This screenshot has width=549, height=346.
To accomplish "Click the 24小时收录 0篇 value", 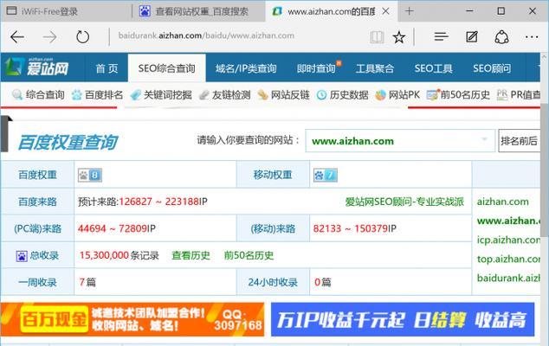I will coord(322,282).
